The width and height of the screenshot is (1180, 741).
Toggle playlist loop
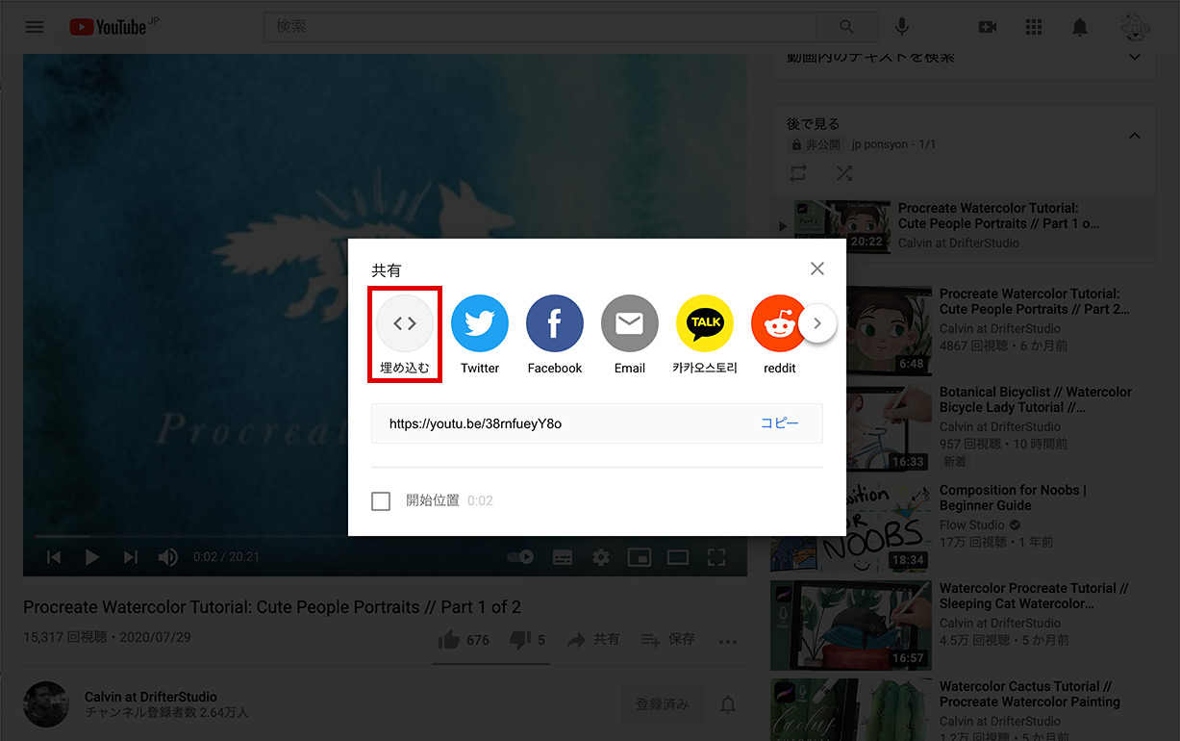click(x=798, y=173)
